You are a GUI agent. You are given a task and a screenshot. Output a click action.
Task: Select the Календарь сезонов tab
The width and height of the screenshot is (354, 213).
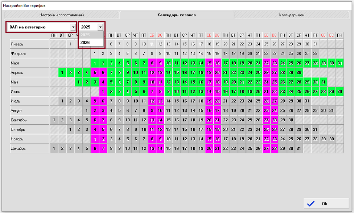coord(176,15)
